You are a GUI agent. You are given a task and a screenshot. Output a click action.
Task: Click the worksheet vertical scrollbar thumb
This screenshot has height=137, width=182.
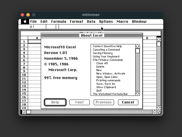click(159, 44)
